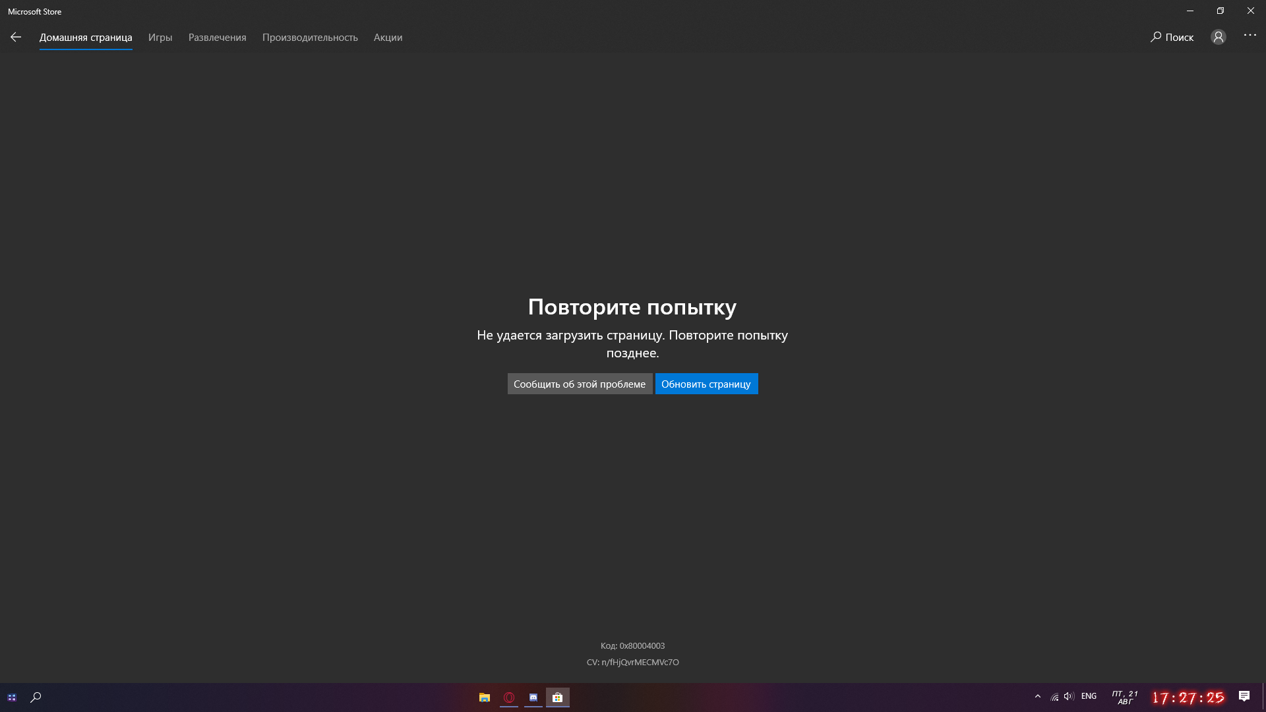Expand the hidden tray icons chevron

pyautogui.click(x=1038, y=697)
